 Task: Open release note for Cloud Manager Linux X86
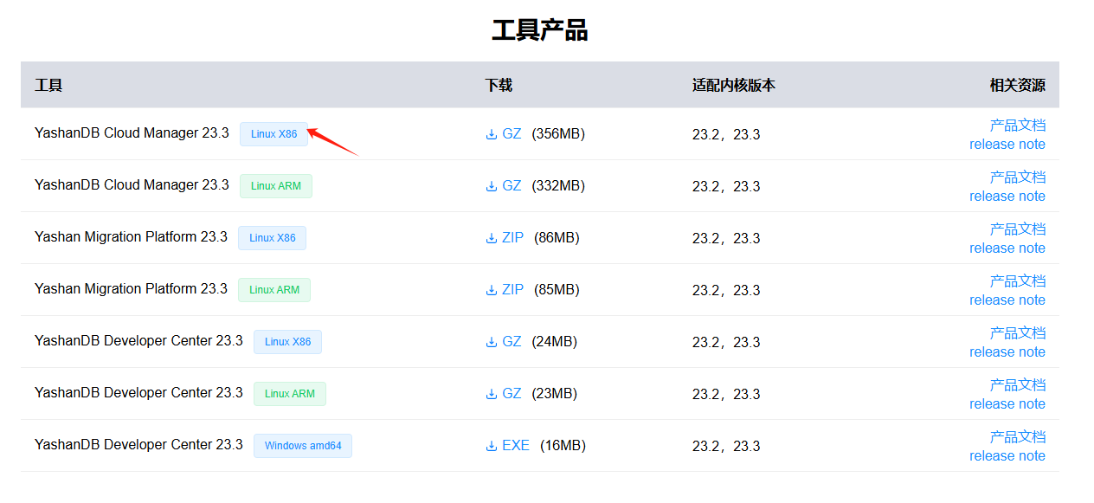1007,145
